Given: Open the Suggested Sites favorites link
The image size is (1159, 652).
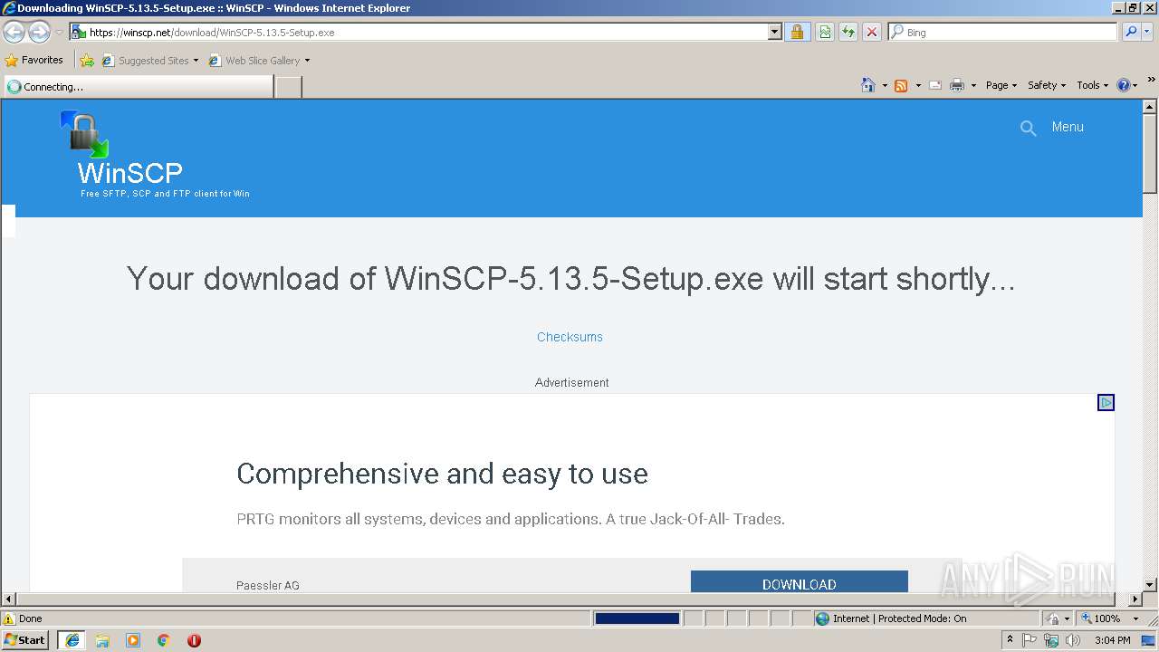Looking at the screenshot, I should click(149, 61).
